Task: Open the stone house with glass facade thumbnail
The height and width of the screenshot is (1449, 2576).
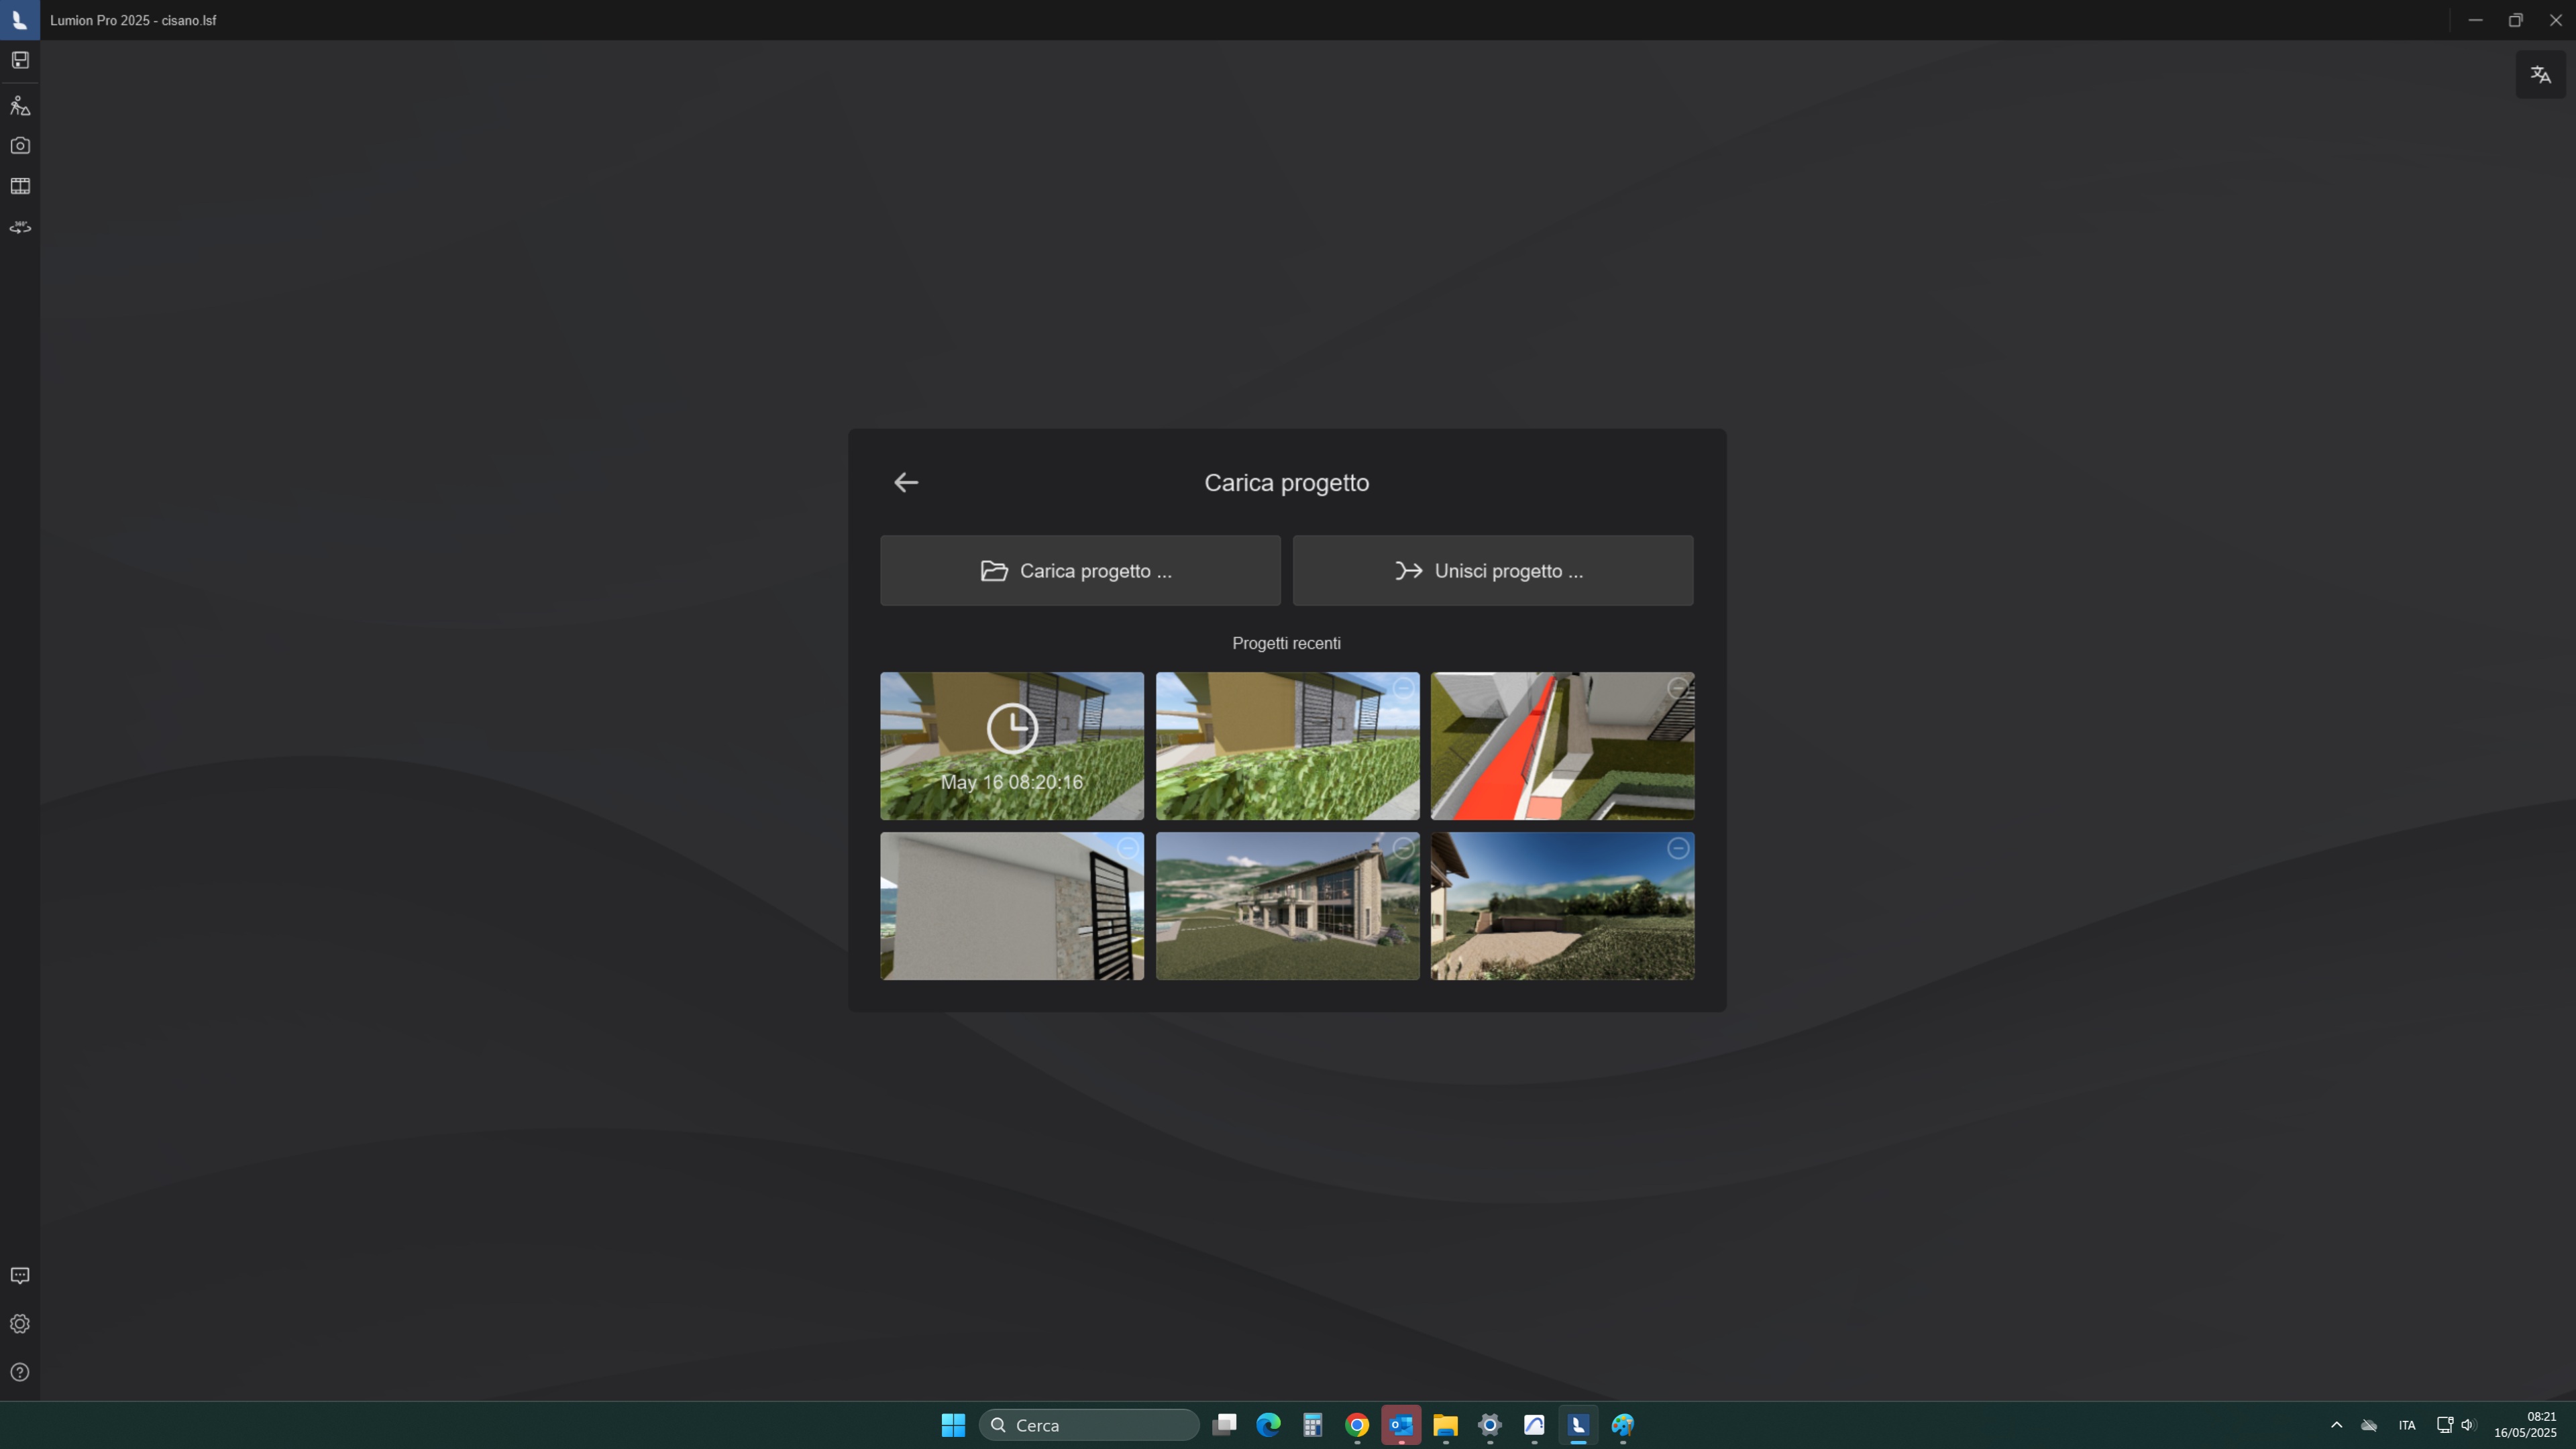Action: (x=1287, y=906)
